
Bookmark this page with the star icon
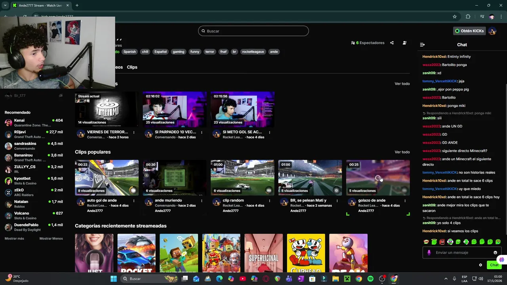click(x=455, y=17)
